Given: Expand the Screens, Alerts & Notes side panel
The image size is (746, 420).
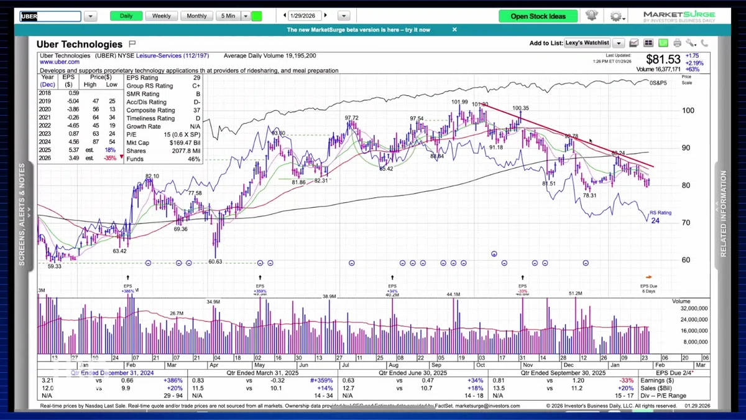Looking at the screenshot, I should 22,214.
